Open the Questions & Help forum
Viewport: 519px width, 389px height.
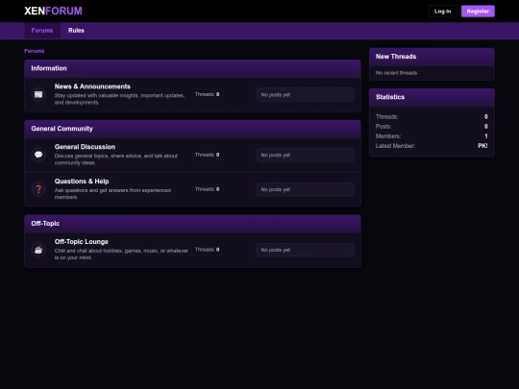(82, 182)
